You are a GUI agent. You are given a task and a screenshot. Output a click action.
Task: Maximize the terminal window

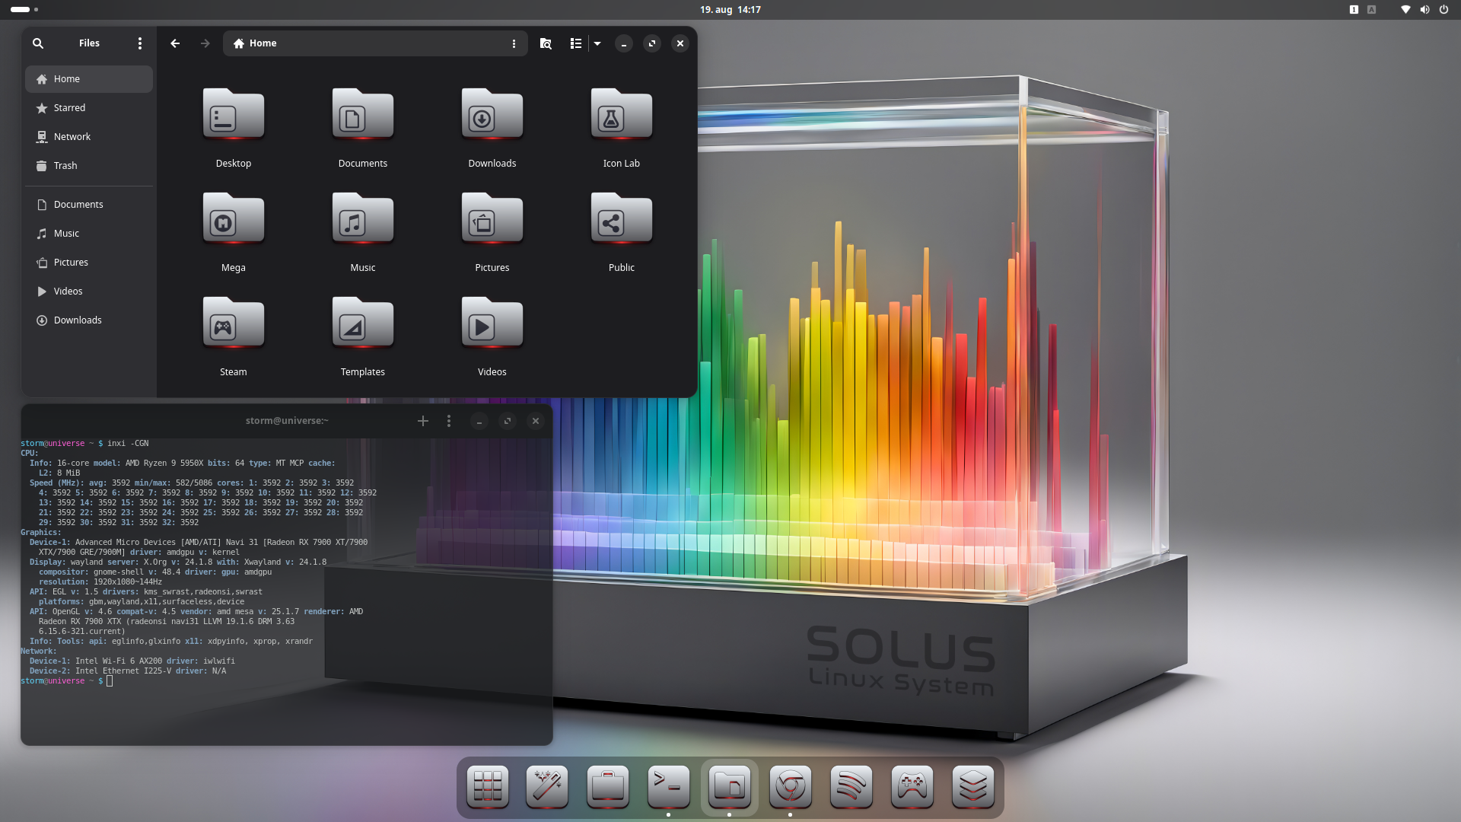click(x=508, y=421)
